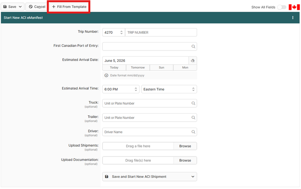Click Browse for Upload Shipments

click(x=185, y=146)
